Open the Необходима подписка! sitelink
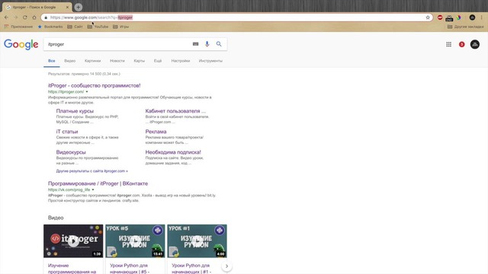Viewport: 488px width, 274px height. 173,152
